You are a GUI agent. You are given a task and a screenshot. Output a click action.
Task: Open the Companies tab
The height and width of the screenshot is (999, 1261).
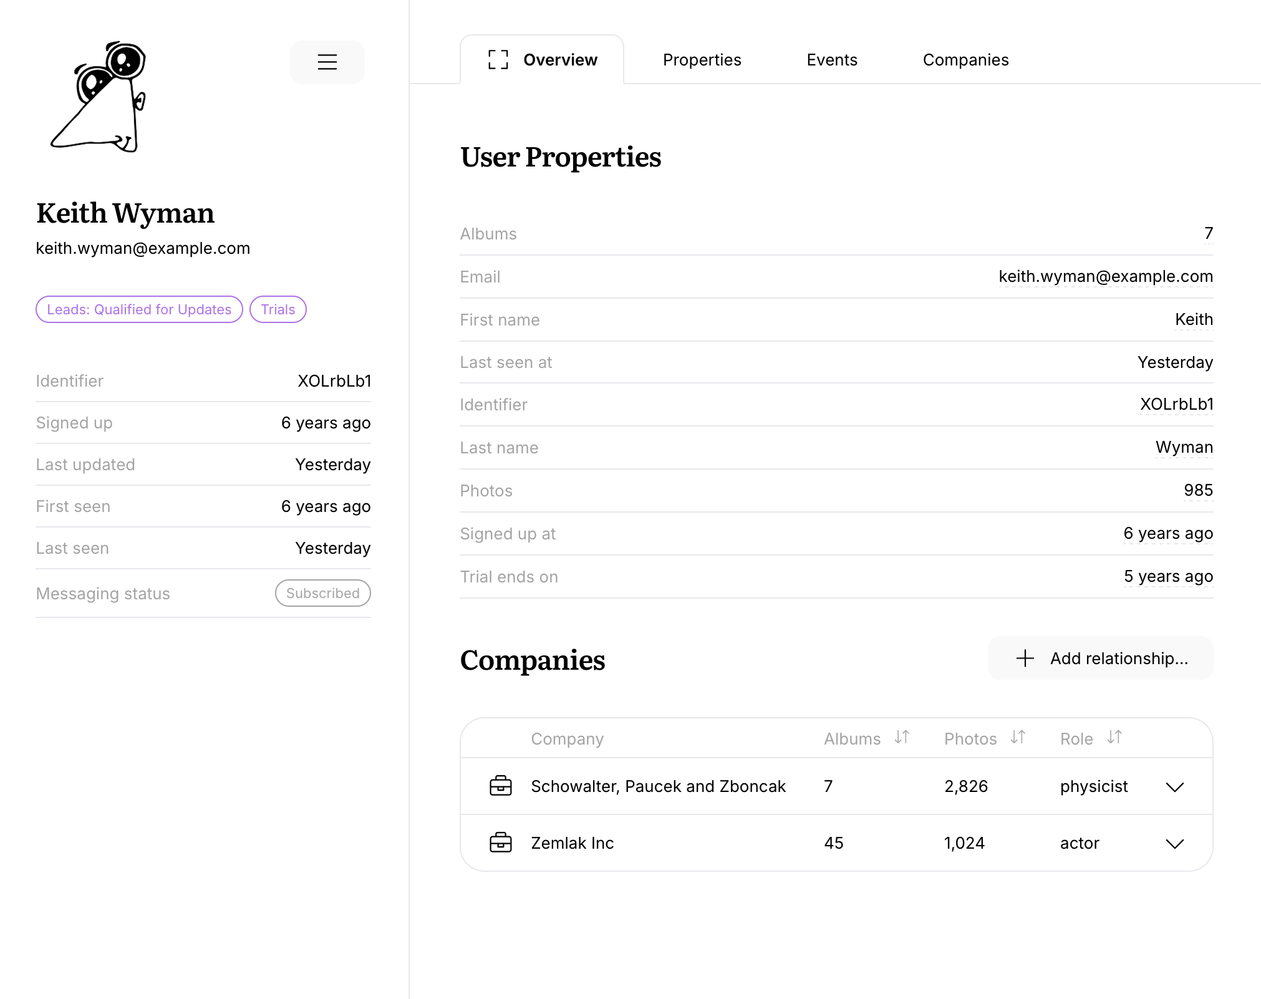pos(965,59)
